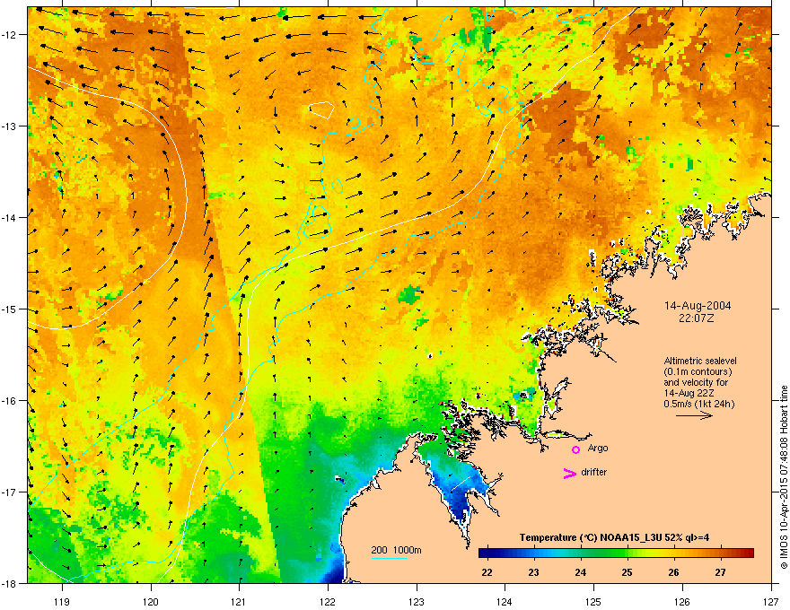Click the Argo legend label
The image size is (790, 610).
(598, 448)
